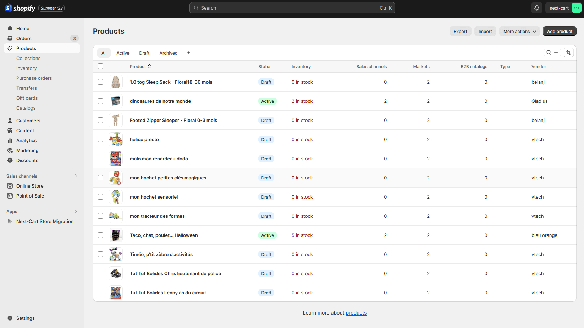584x328 pixels.
Task: Open Inventory in sidebar
Action: pos(27,68)
